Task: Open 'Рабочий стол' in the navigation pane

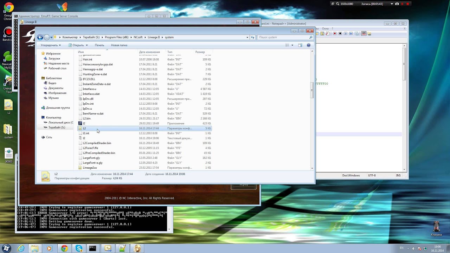Action: (57, 69)
